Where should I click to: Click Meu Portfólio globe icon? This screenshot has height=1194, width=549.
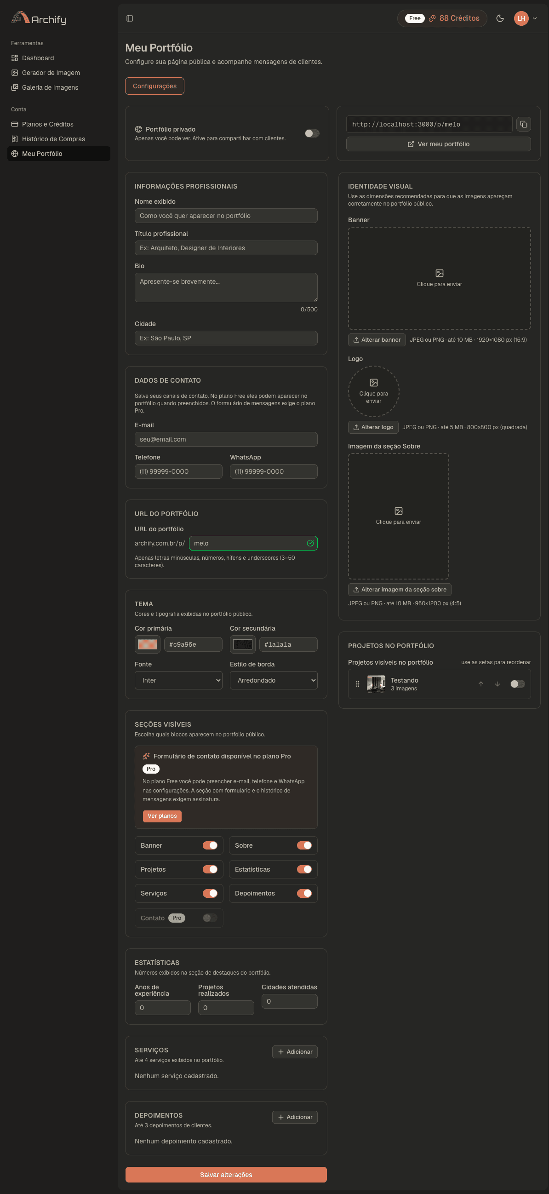15,154
